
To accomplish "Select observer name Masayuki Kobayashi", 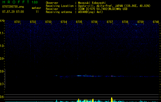I will [x=92, y=3].
